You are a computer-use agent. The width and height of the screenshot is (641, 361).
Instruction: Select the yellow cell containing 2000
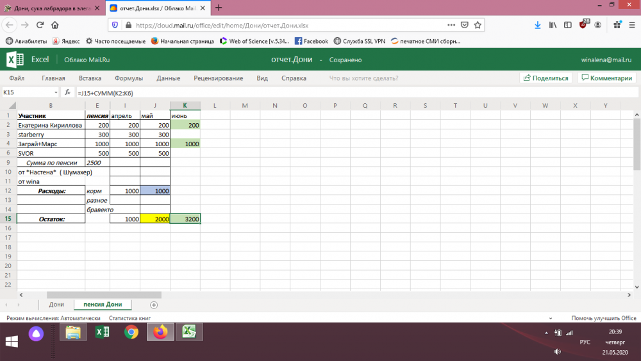[x=155, y=219]
